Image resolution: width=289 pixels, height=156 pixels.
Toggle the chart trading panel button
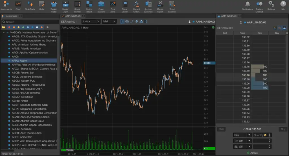pos(122,21)
